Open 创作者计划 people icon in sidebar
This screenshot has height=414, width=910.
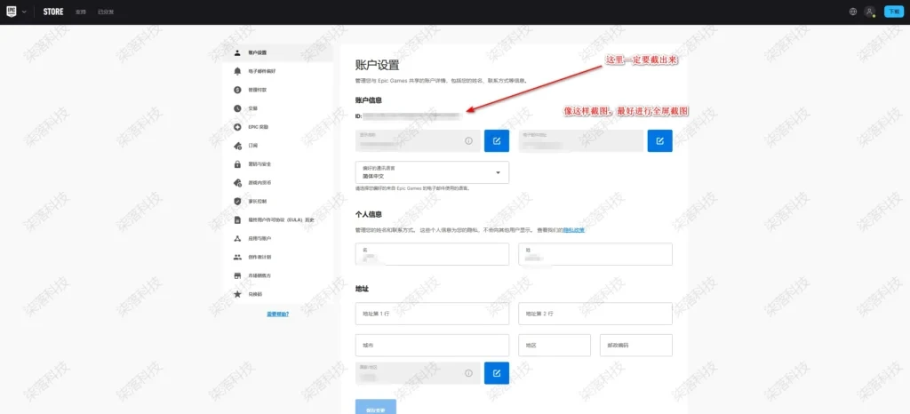[x=237, y=257]
